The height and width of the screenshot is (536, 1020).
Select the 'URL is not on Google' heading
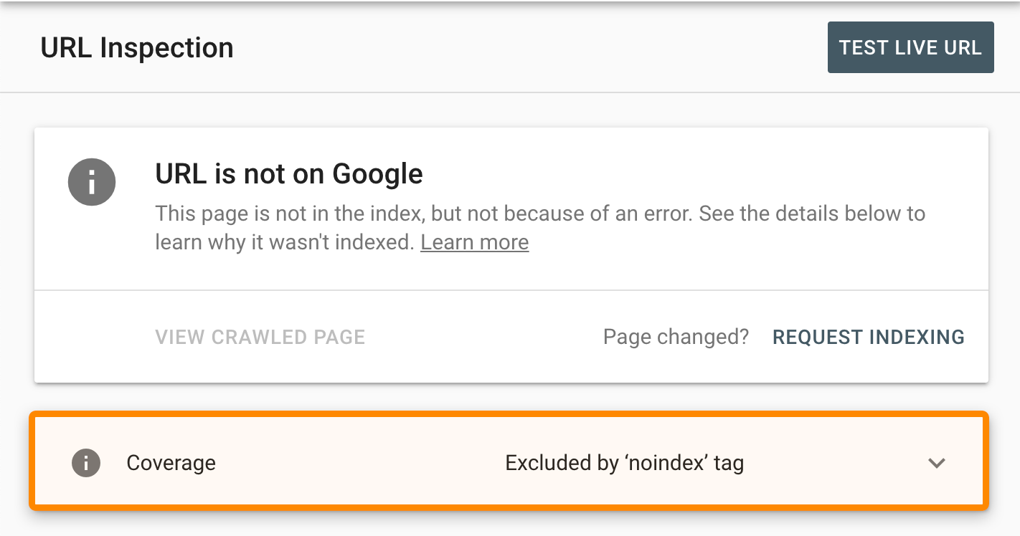[x=288, y=173]
